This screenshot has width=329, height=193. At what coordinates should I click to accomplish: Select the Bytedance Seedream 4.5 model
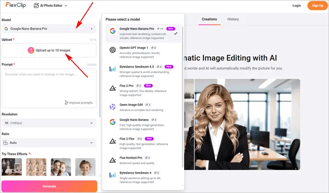[143, 71]
